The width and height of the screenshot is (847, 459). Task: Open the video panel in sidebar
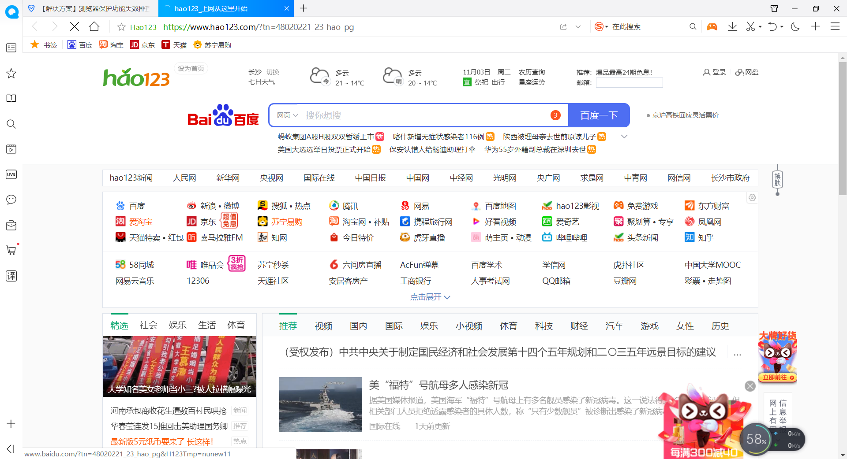click(11, 149)
